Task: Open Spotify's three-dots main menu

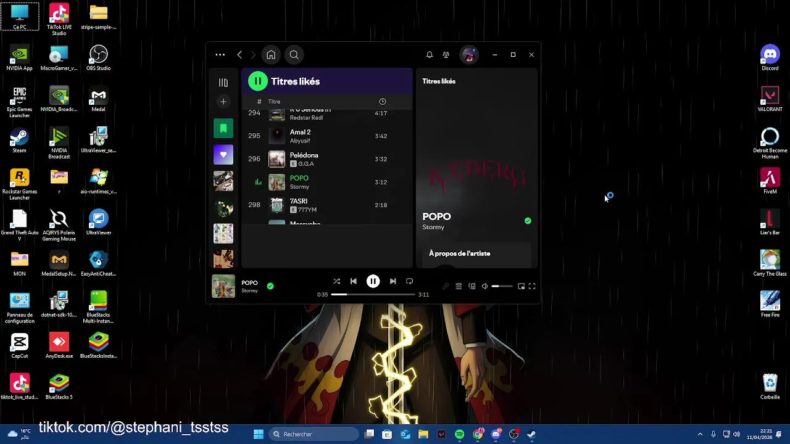Action: (x=220, y=55)
